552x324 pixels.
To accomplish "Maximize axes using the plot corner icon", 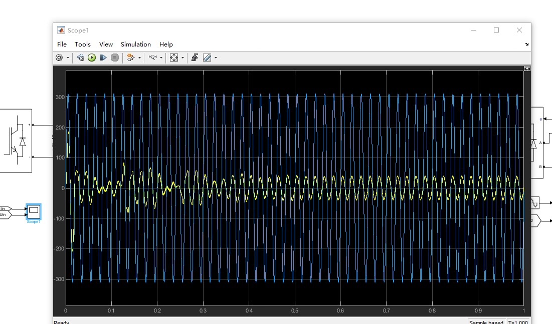I will (x=527, y=69).
